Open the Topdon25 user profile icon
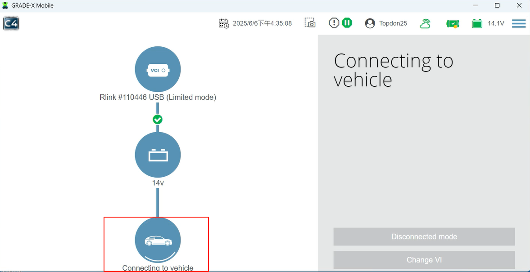The image size is (530, 272). pyautogui.click(x=370, y=23)
